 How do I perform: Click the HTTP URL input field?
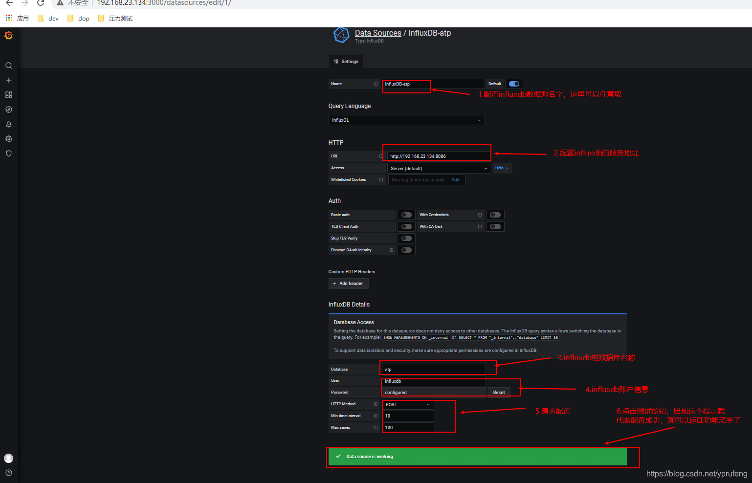point(439,156)
